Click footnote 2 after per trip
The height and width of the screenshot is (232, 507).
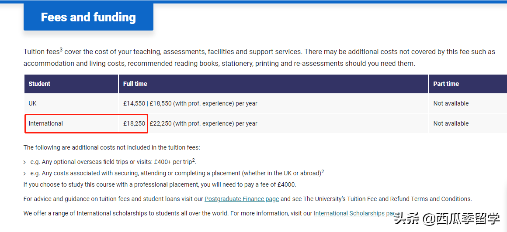(194, 160)
